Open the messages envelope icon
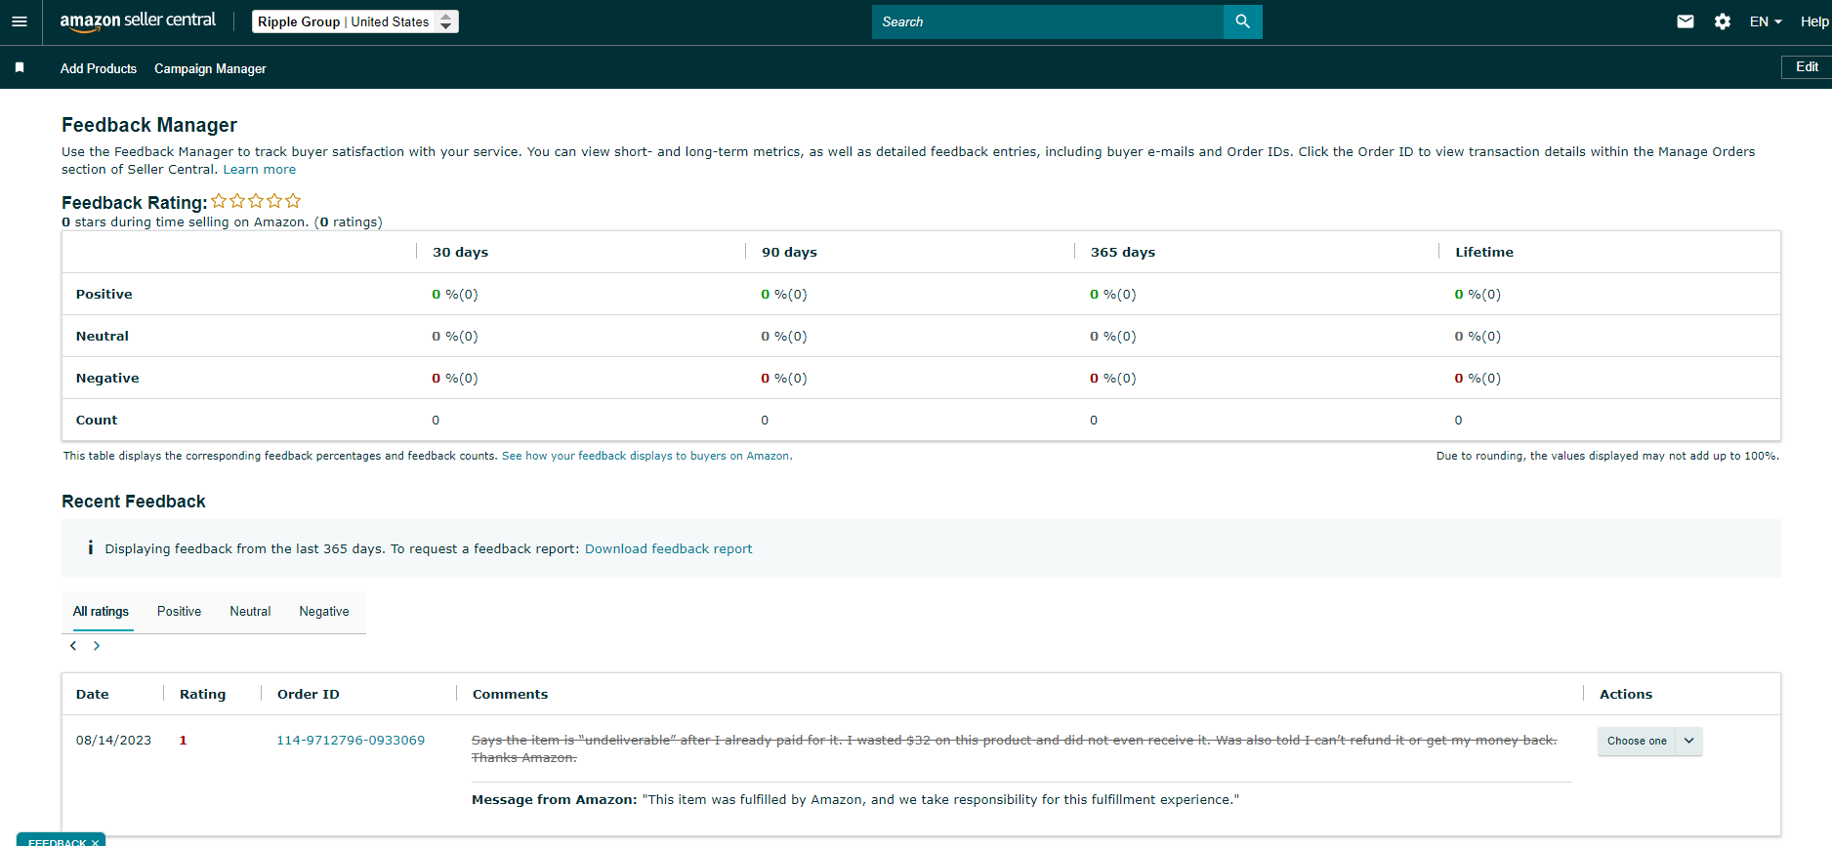The image size is (1832, 846). pyautogui.click(x=1686, y=21)
